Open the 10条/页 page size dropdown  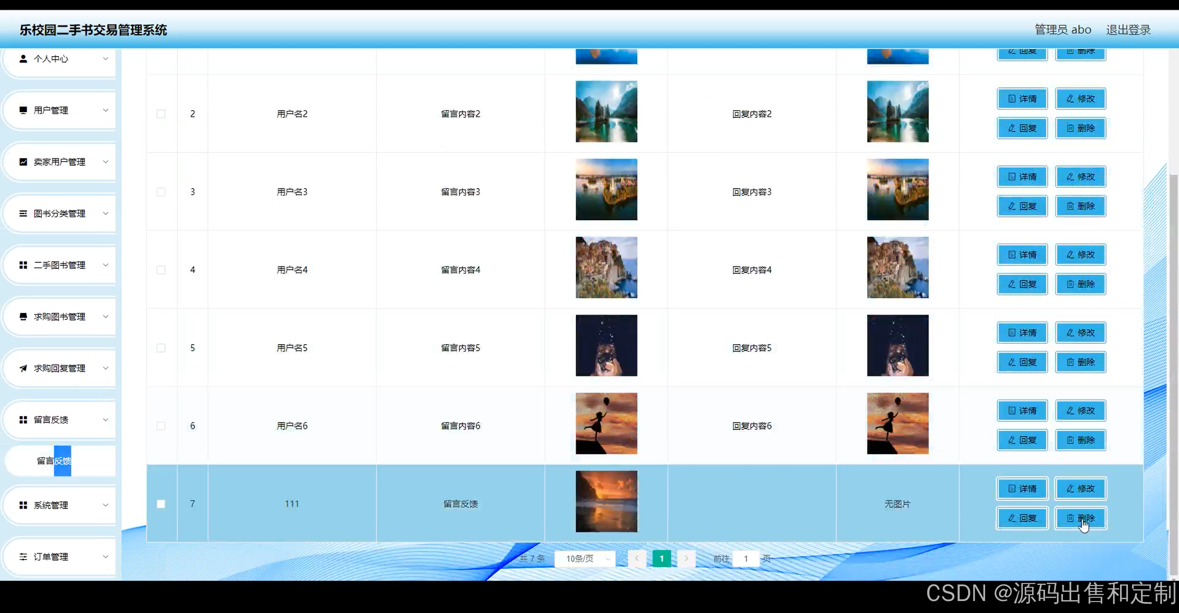pos(586,559)
